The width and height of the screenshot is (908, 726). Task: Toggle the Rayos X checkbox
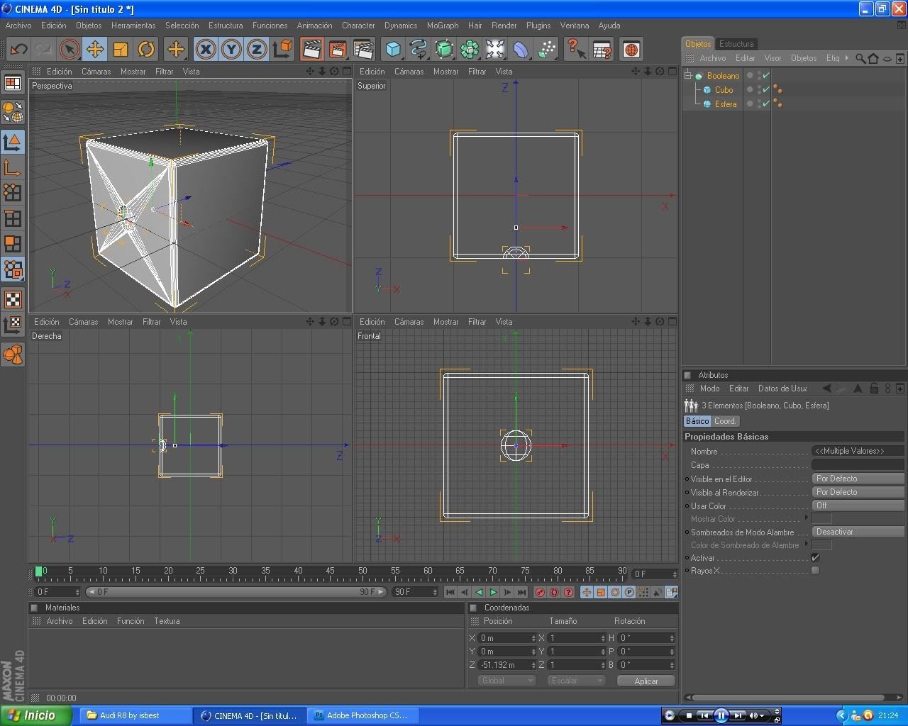click(x=816, y=571)
